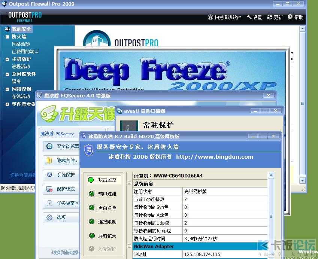Click the Outpost Firewall Pro title bar icon

pos(4,3)
